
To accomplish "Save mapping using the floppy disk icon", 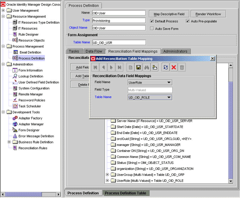I will (x=138, y=67).
